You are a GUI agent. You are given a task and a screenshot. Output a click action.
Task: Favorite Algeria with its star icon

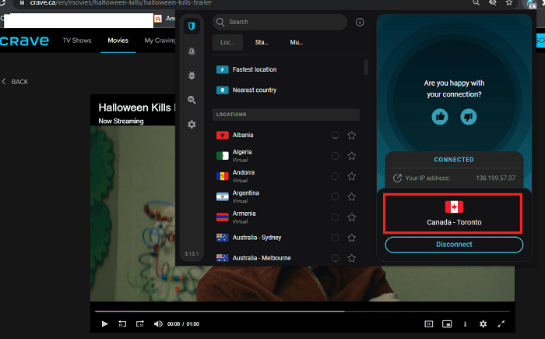(x=351, y=156)
